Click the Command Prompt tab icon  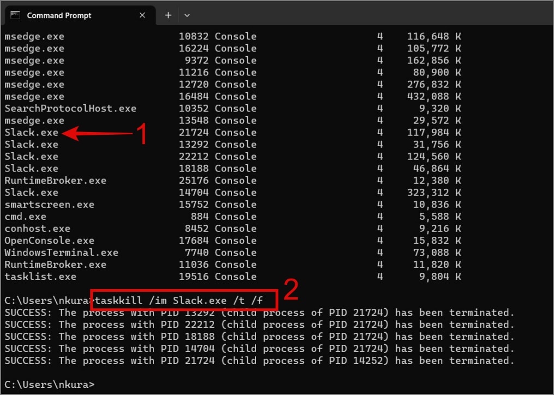coord(15,15)
